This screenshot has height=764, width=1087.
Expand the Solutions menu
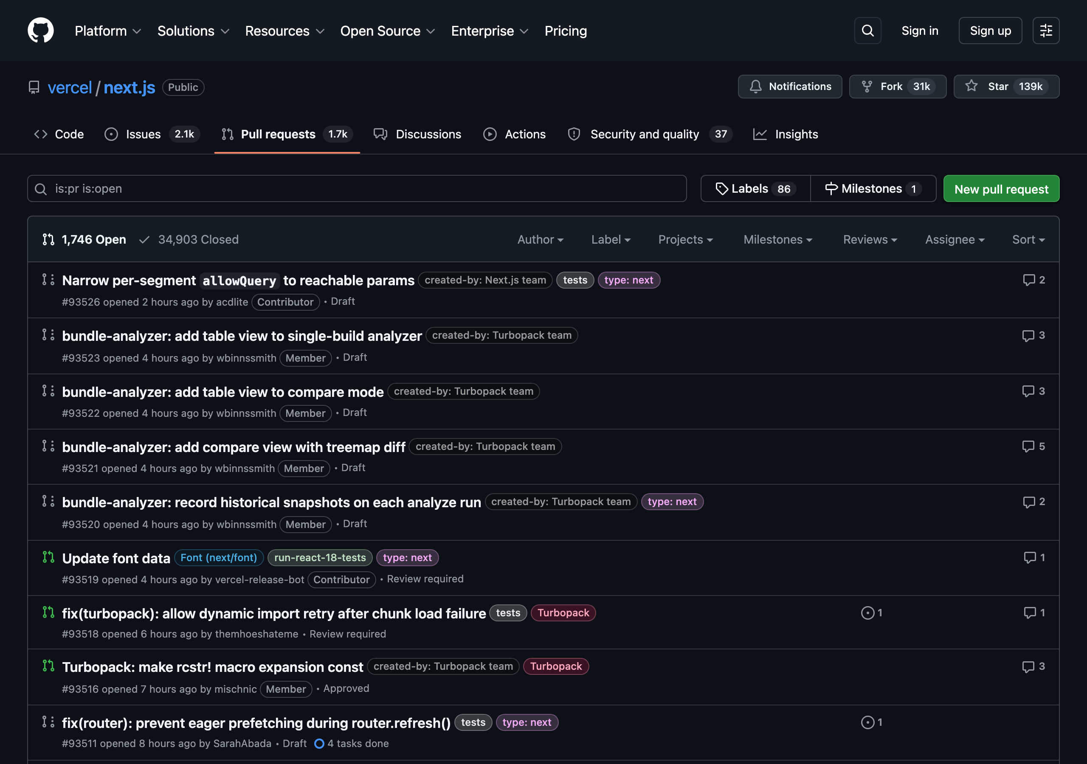(193, 31)
